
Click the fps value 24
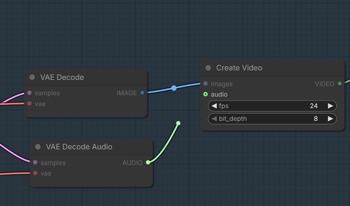pyautogui.click(x=314, y=106)
